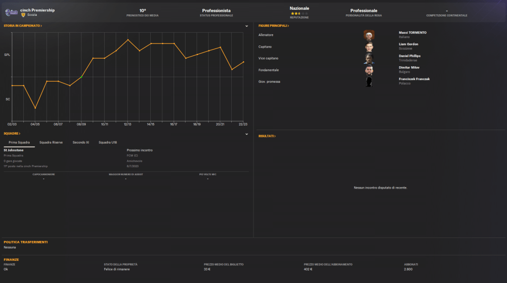Screen dimensions: 507x283
Task: Open the Squadre panel dropdown arrow
Action: [247, 134]
